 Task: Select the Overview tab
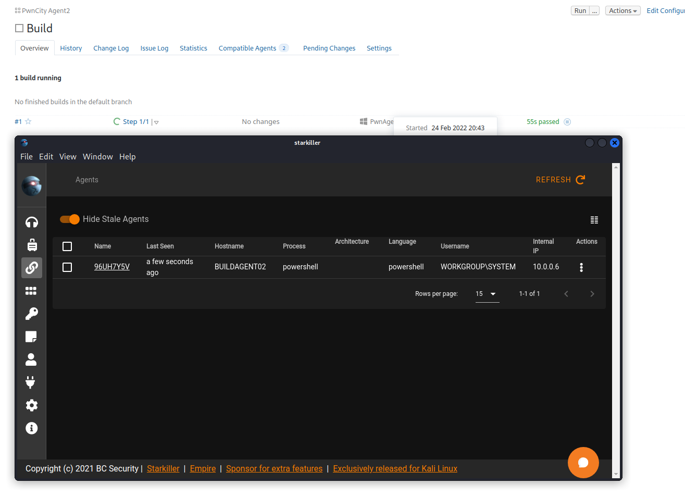click(x=34, y=48)
